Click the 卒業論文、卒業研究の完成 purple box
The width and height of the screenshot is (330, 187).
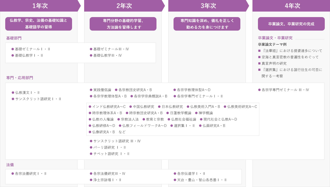291,24
